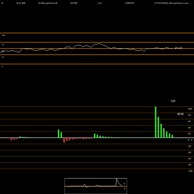
Task: Click the tallest green MR histogram bar
Action: (x=156, y=122)
